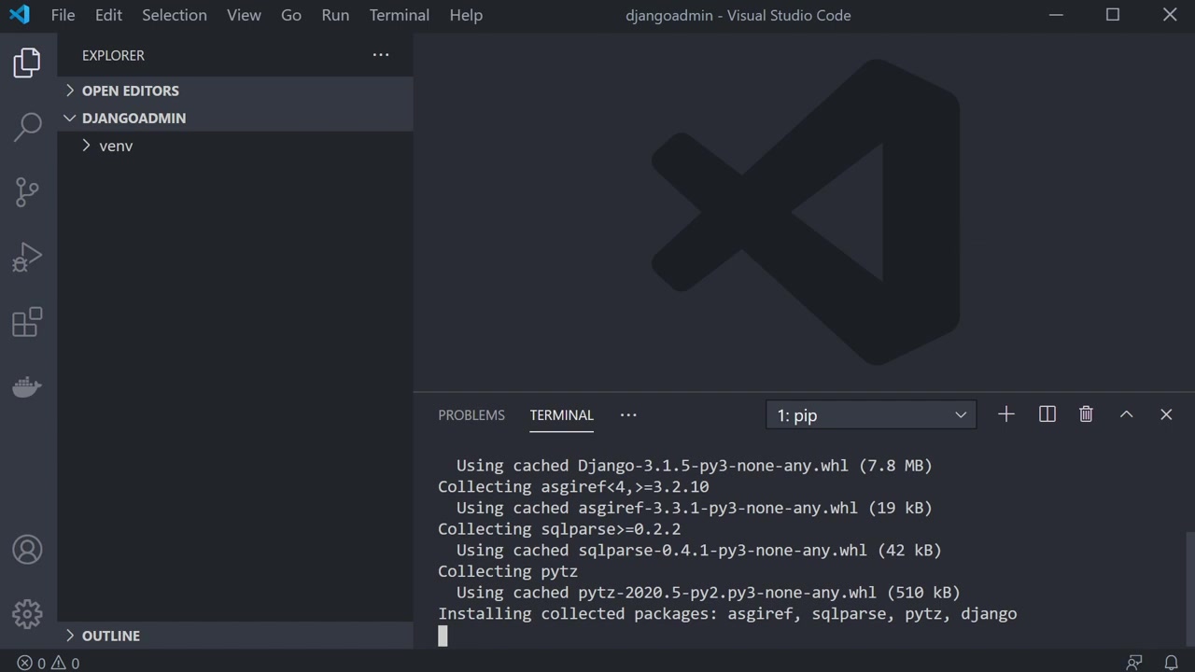1195x672 pixels.
Task: Open the Run menu
Action: [x=335, y=15]
